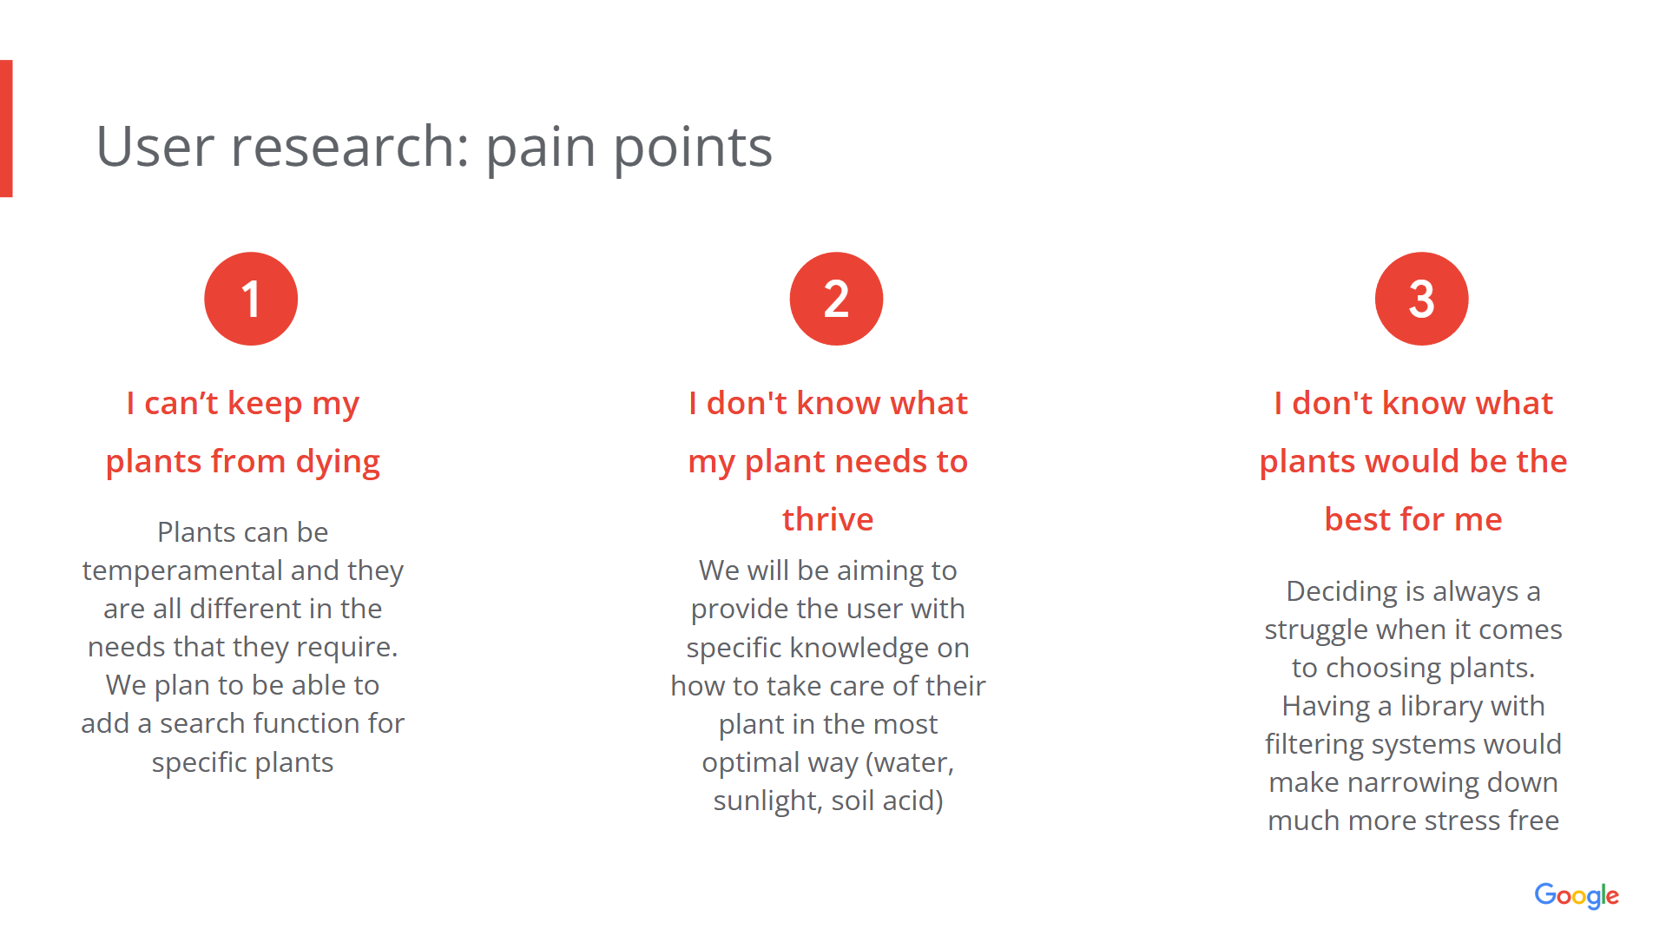Viewport: 1666px width, 936px height.
Task: Click heading 'plants would be the'
Action: point(1413,461)
